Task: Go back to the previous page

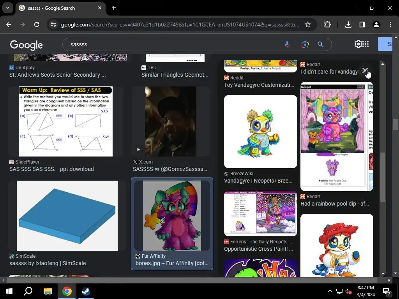Action: [x=9, y=25]
